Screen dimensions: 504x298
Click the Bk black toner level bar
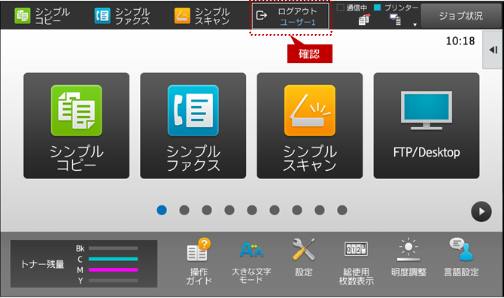point(113,248)
